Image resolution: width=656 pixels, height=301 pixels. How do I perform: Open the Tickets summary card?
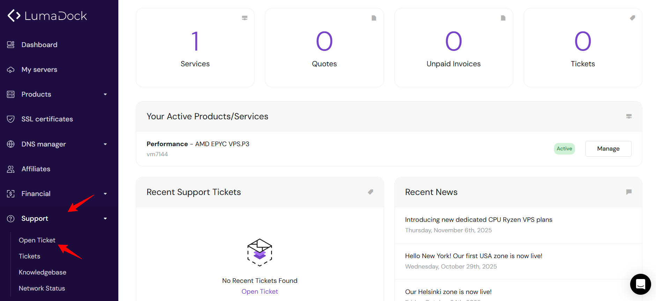tap(583, 48)
